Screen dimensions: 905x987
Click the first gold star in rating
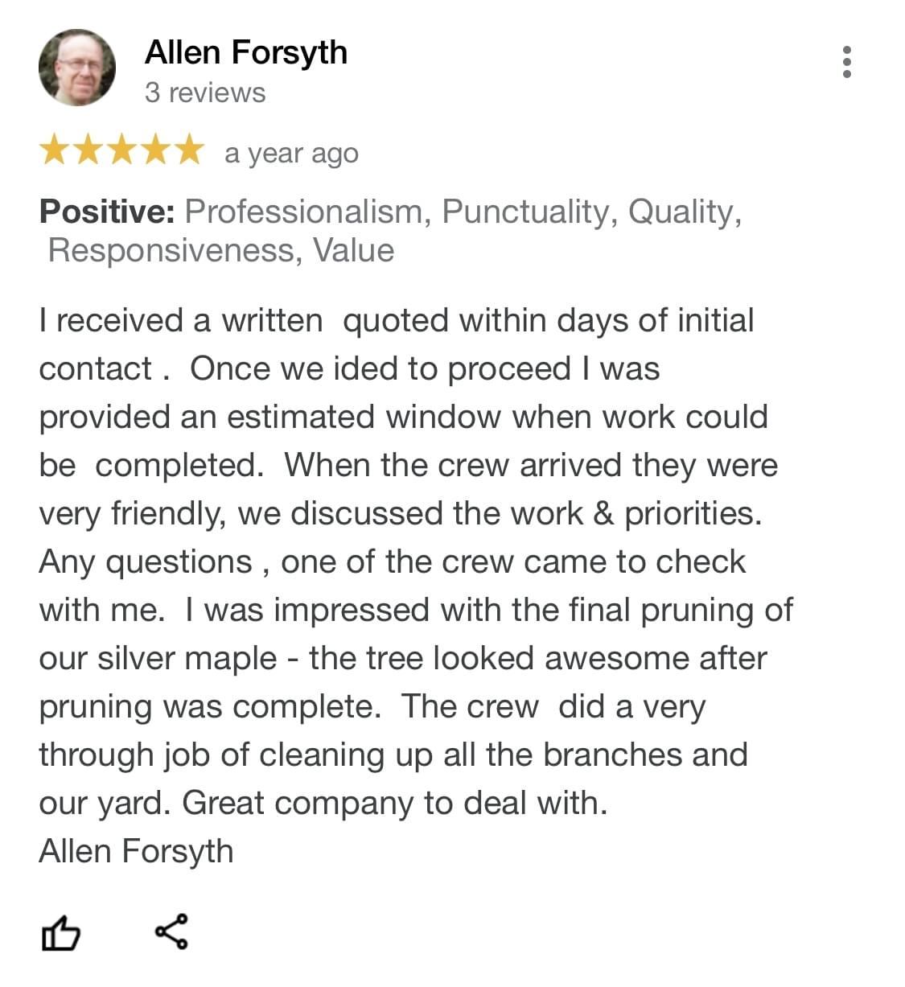pos(53,150)
